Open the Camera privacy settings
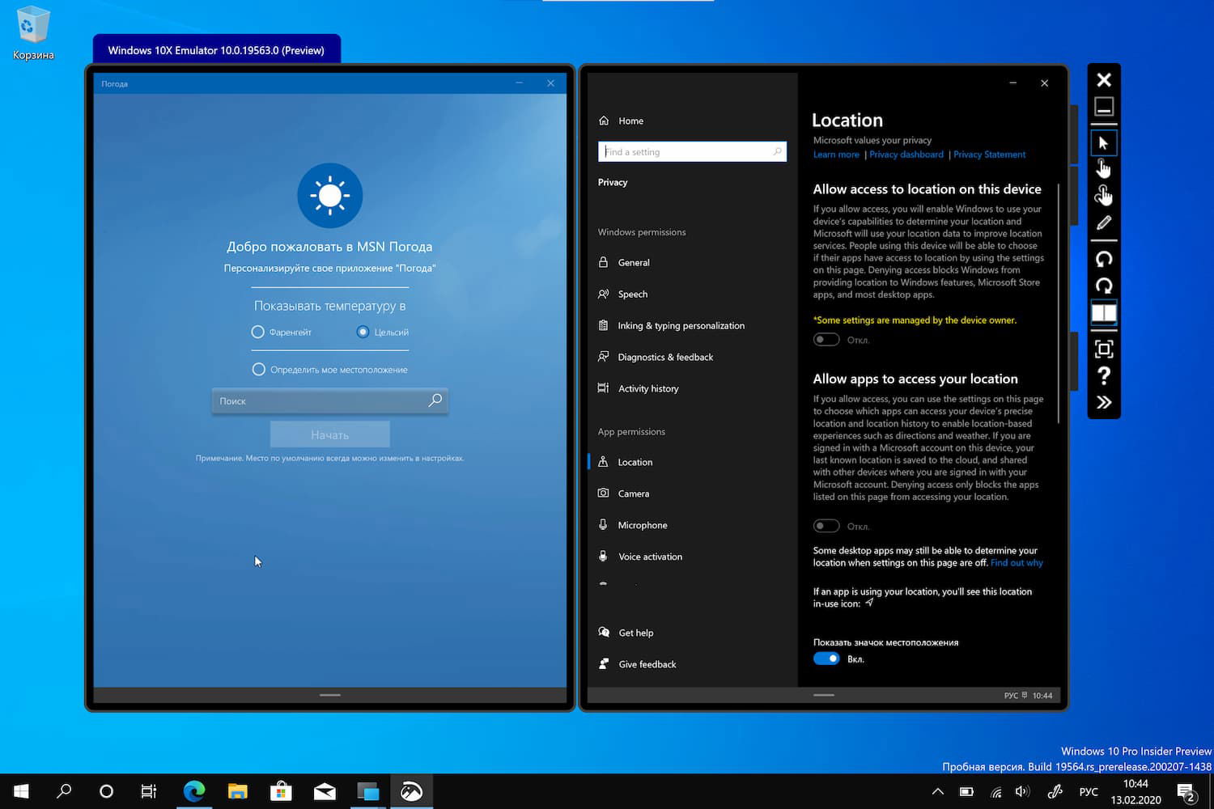 [633, 493]
